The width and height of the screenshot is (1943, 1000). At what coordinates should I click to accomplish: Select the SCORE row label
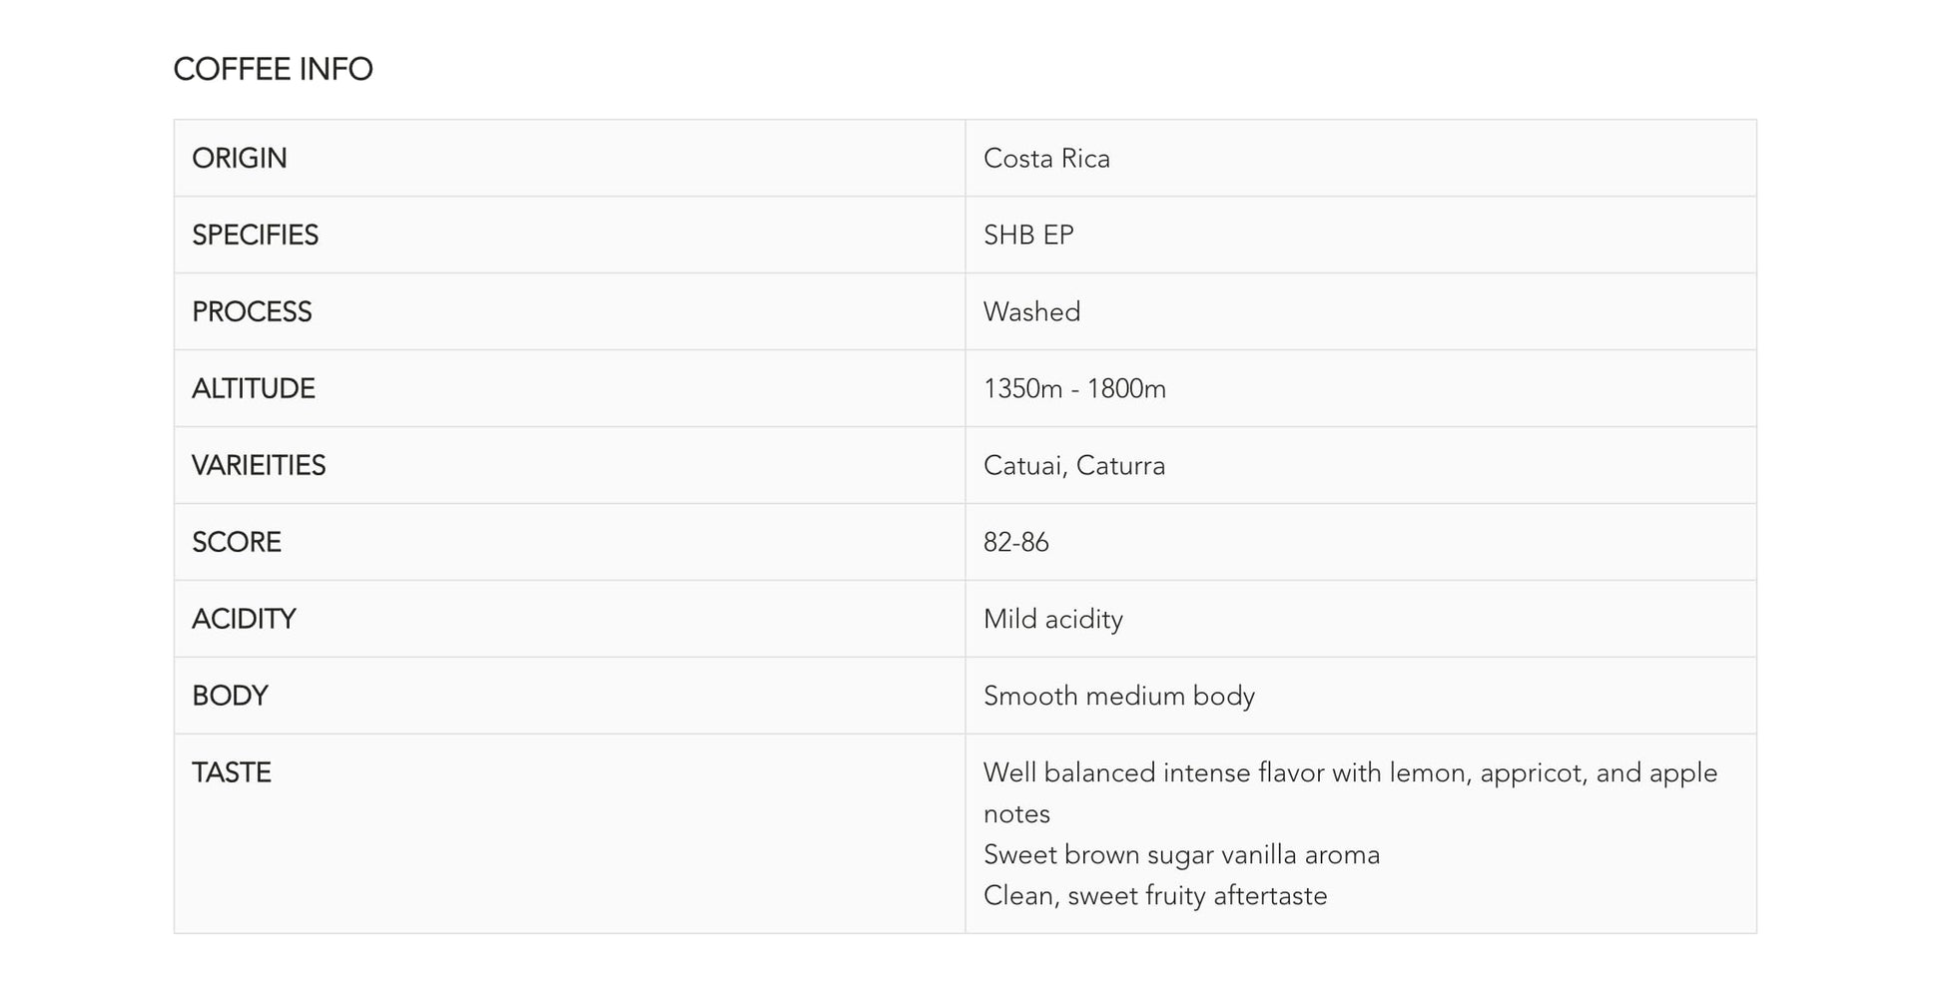click(x=237, y=542)
